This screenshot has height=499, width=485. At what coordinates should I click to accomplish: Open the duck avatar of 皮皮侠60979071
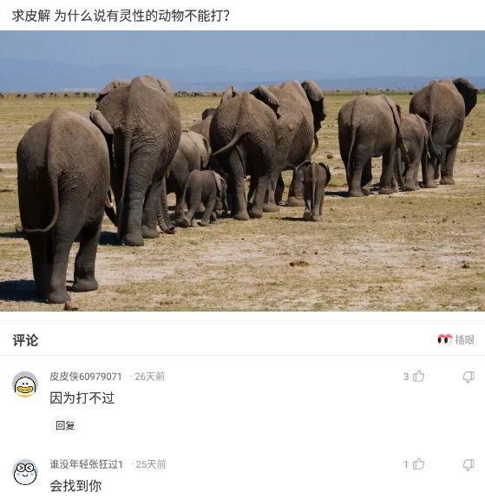(25, 384)
